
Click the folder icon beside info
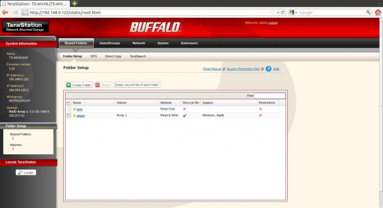pyautogui.click(x=74, y=109)
